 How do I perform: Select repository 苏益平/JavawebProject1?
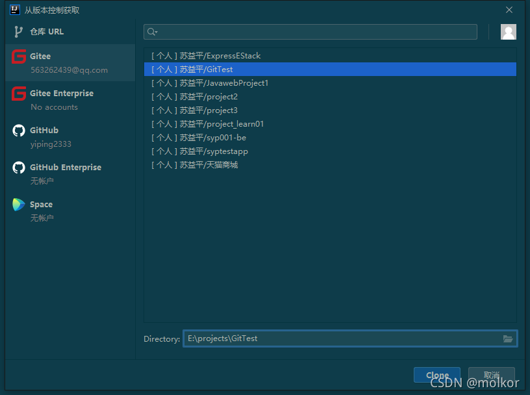point(330,83)
